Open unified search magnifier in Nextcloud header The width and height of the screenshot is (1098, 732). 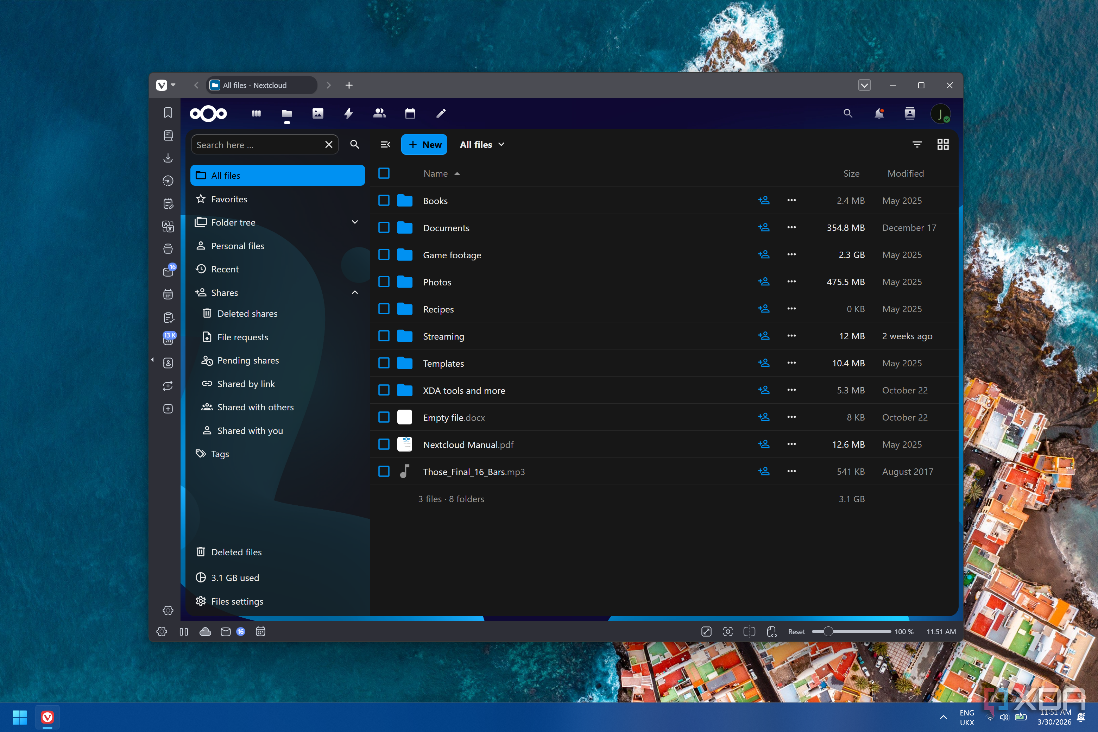(x=848, y=113)
